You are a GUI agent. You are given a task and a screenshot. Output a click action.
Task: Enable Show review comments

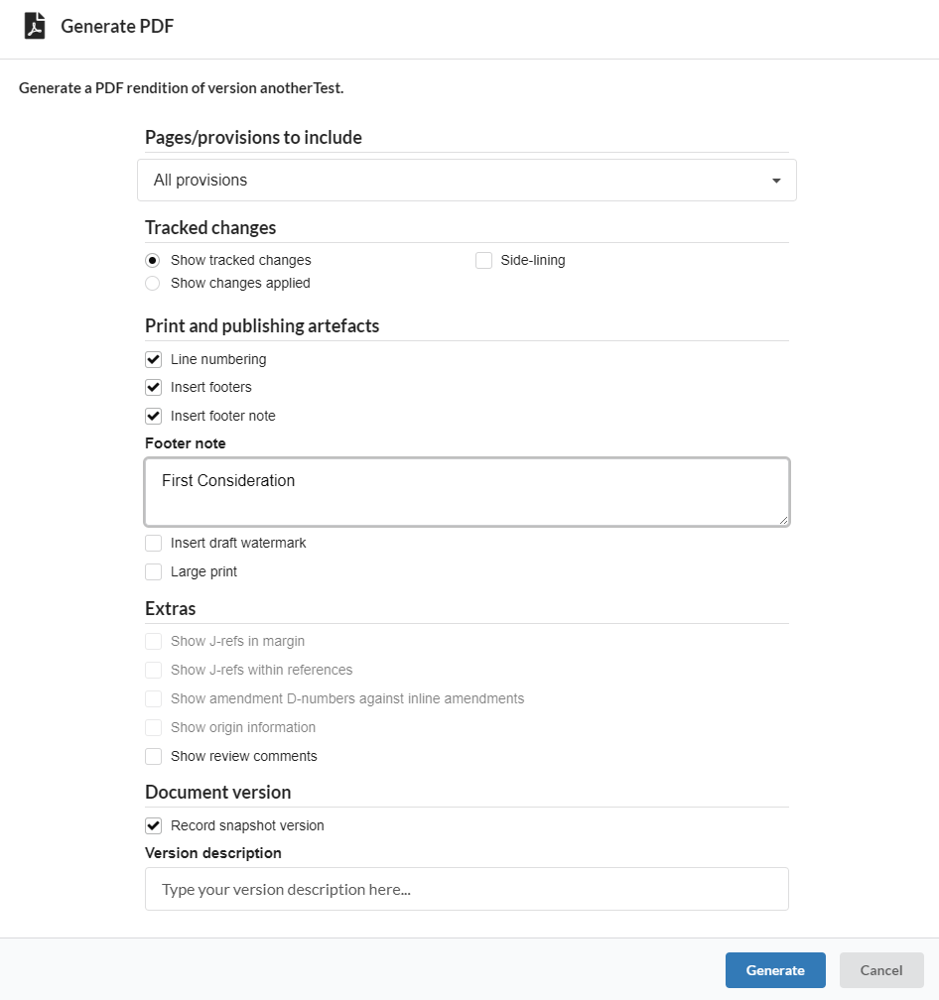[x=153, y=756]
